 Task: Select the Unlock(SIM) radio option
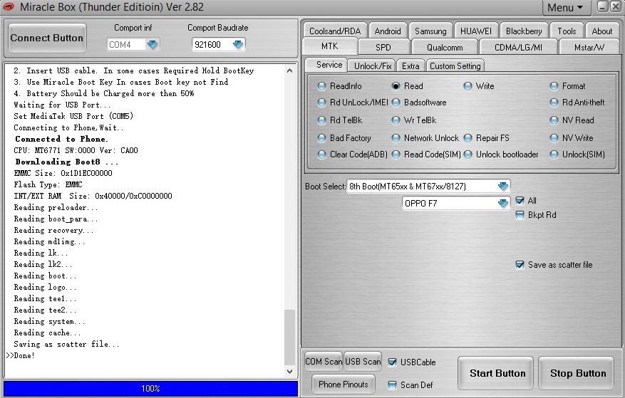point(554,155)
